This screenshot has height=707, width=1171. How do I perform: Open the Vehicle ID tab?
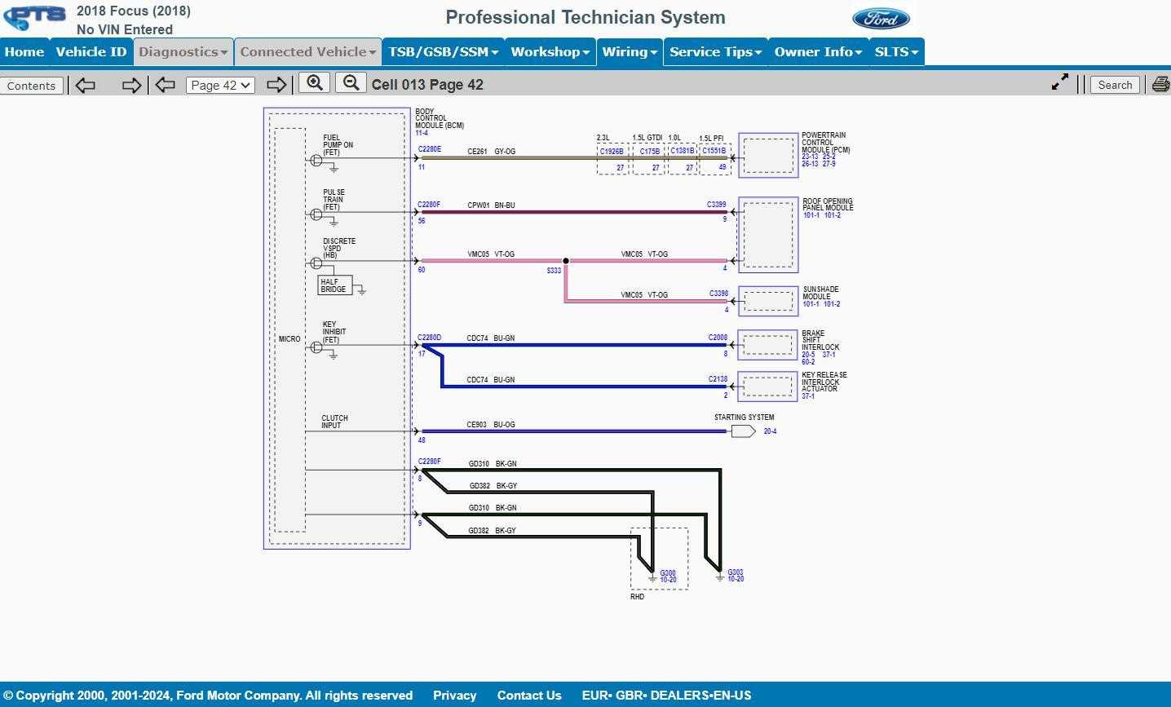pyautogui.click(x=91, y=51)
